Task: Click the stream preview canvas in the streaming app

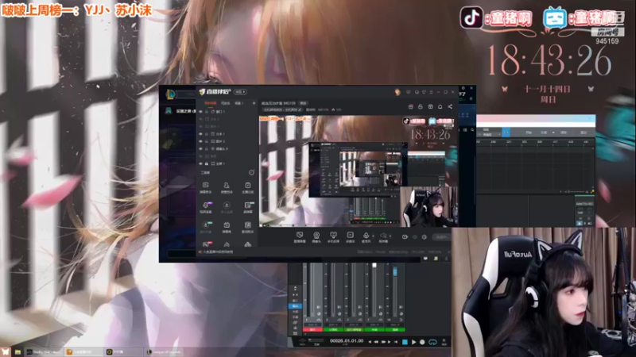Action: click(x=359, y=171)
